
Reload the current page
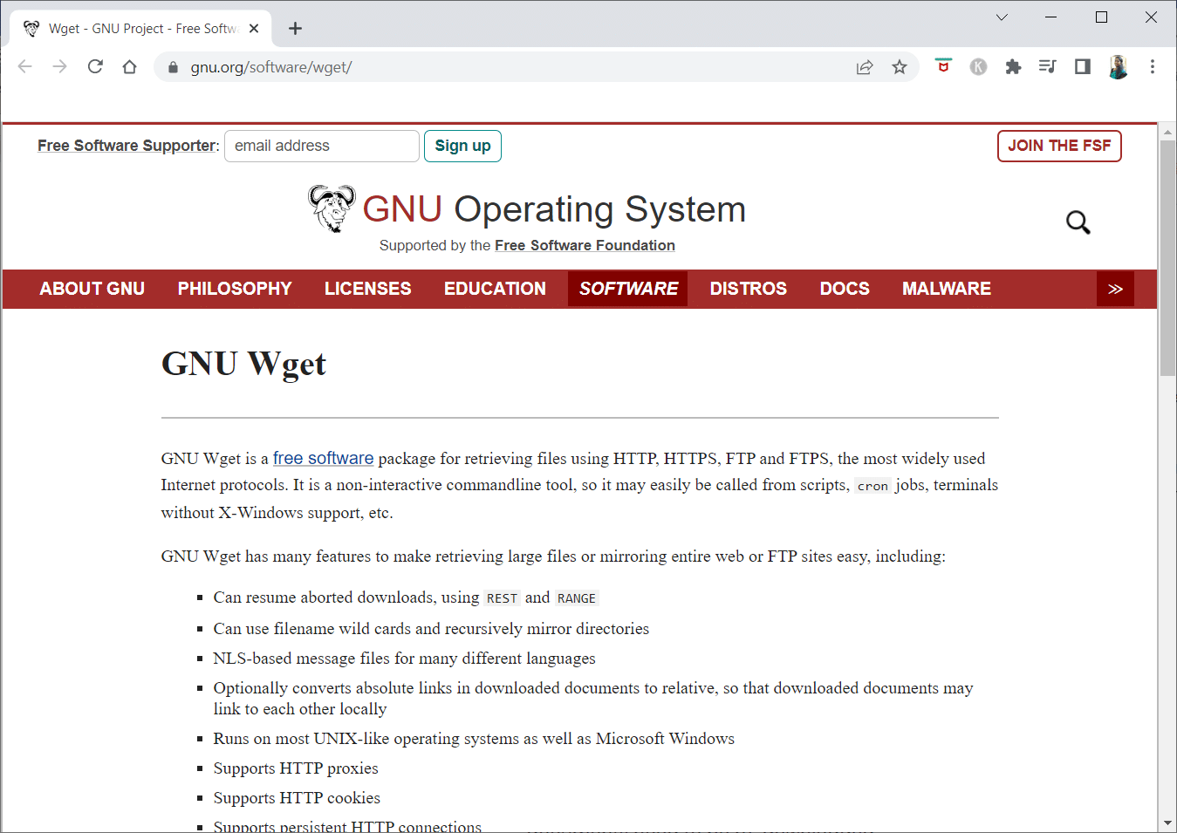point(95,67)
